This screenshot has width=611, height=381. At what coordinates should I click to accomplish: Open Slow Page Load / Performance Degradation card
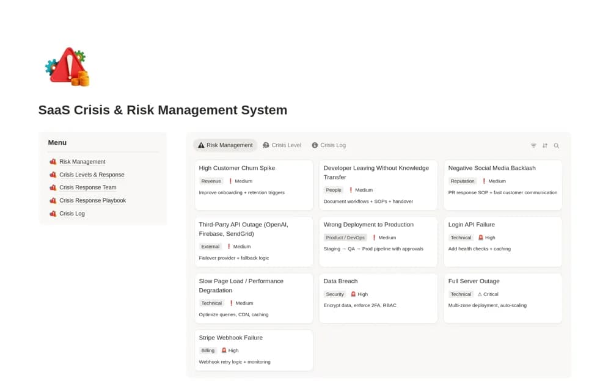click(254, 298)
